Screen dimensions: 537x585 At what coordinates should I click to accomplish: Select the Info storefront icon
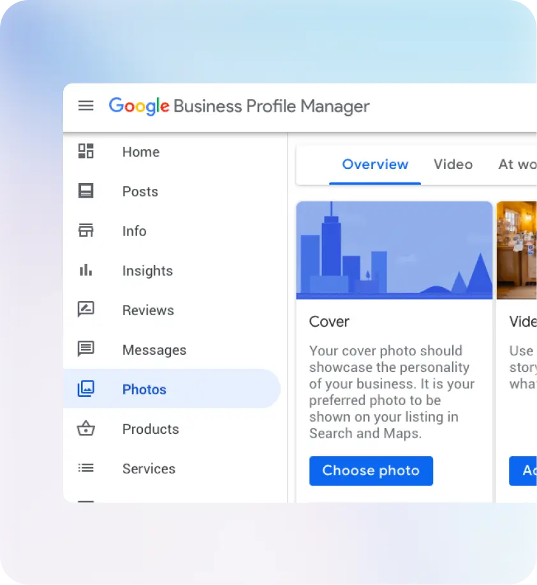pyautogui.click(x=86, y=230)
